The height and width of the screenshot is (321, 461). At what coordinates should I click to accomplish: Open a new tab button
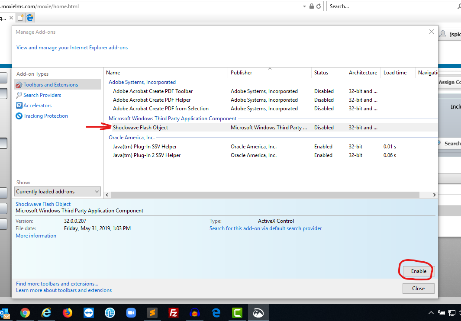tap(20, 18)
